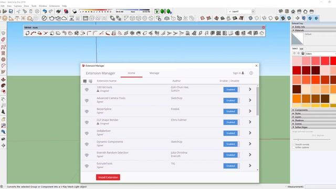The width and height of the screenshot is (336, 189).
Task: Toggle Enabled button for Advanced Camera Tools
Action: coord(232,100)
